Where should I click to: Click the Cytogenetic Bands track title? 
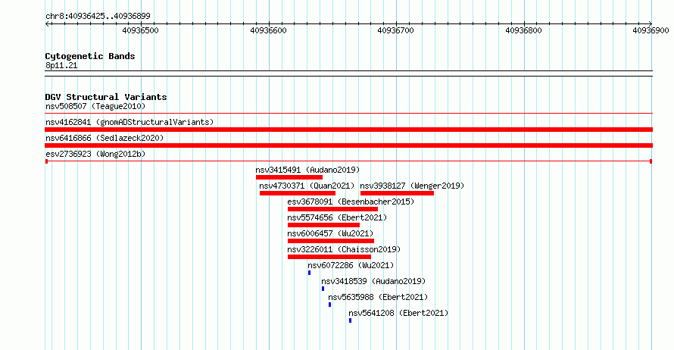coord(90,56)
